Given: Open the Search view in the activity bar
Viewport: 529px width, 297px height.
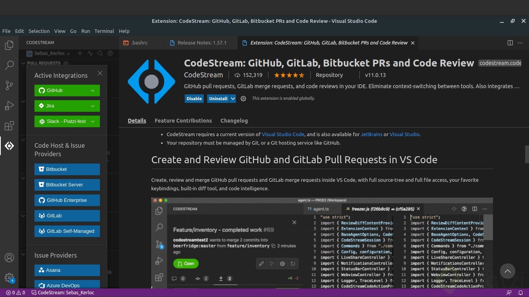Looking at the screenshot, I should 9,65.
